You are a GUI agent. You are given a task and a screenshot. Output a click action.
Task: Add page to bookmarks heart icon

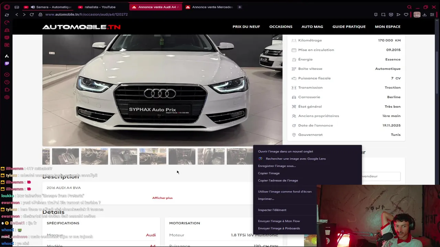click(x=406, y=14)
